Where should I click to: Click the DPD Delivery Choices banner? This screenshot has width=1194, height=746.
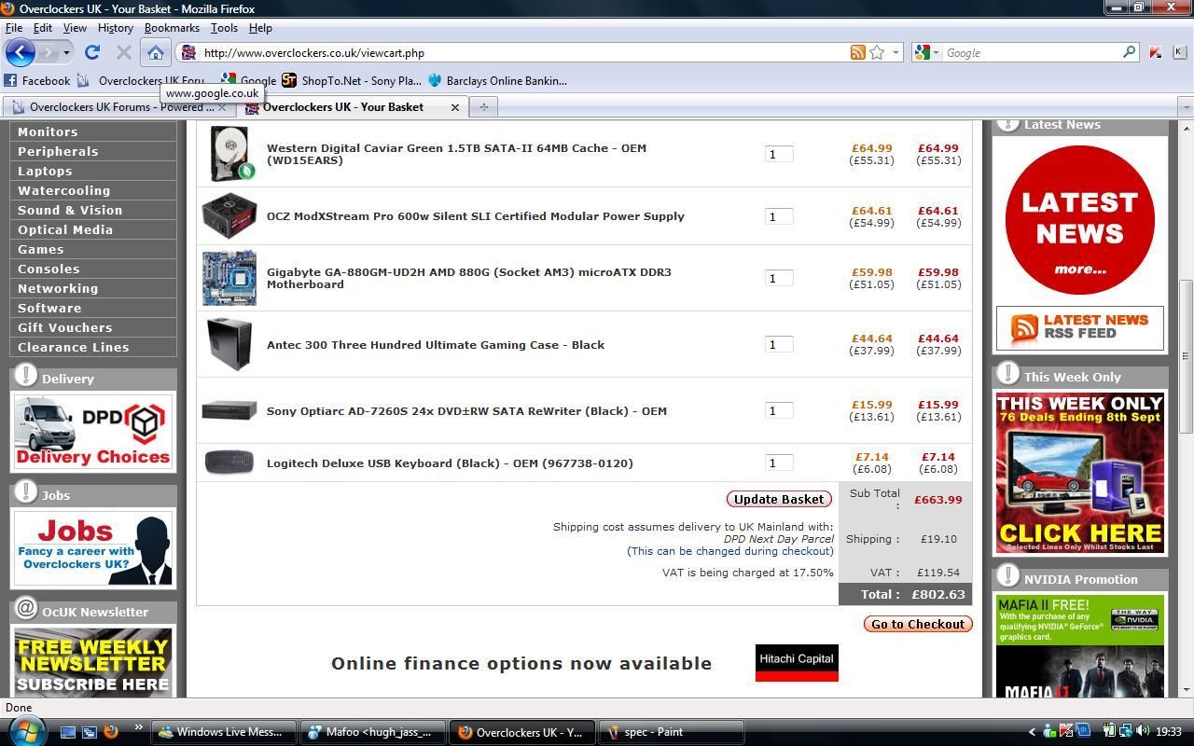(x=93, y=432)
